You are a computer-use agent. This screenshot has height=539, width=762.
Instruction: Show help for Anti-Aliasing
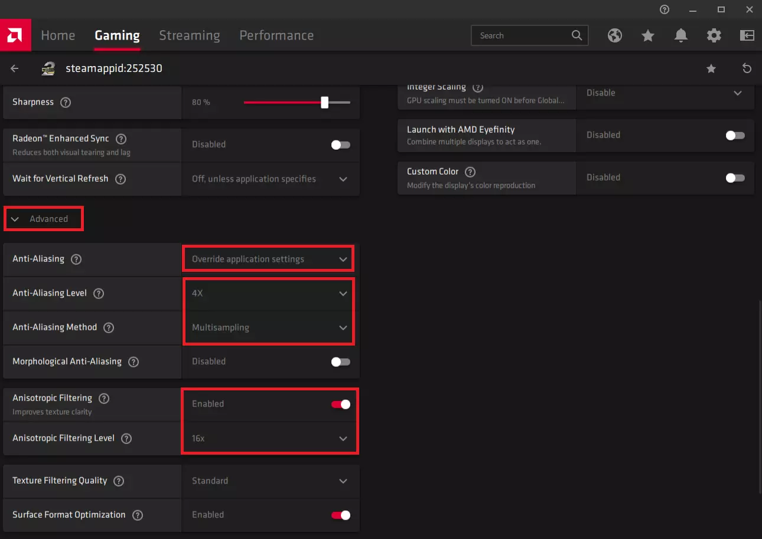pyautogui.click(x=76, y=259)
